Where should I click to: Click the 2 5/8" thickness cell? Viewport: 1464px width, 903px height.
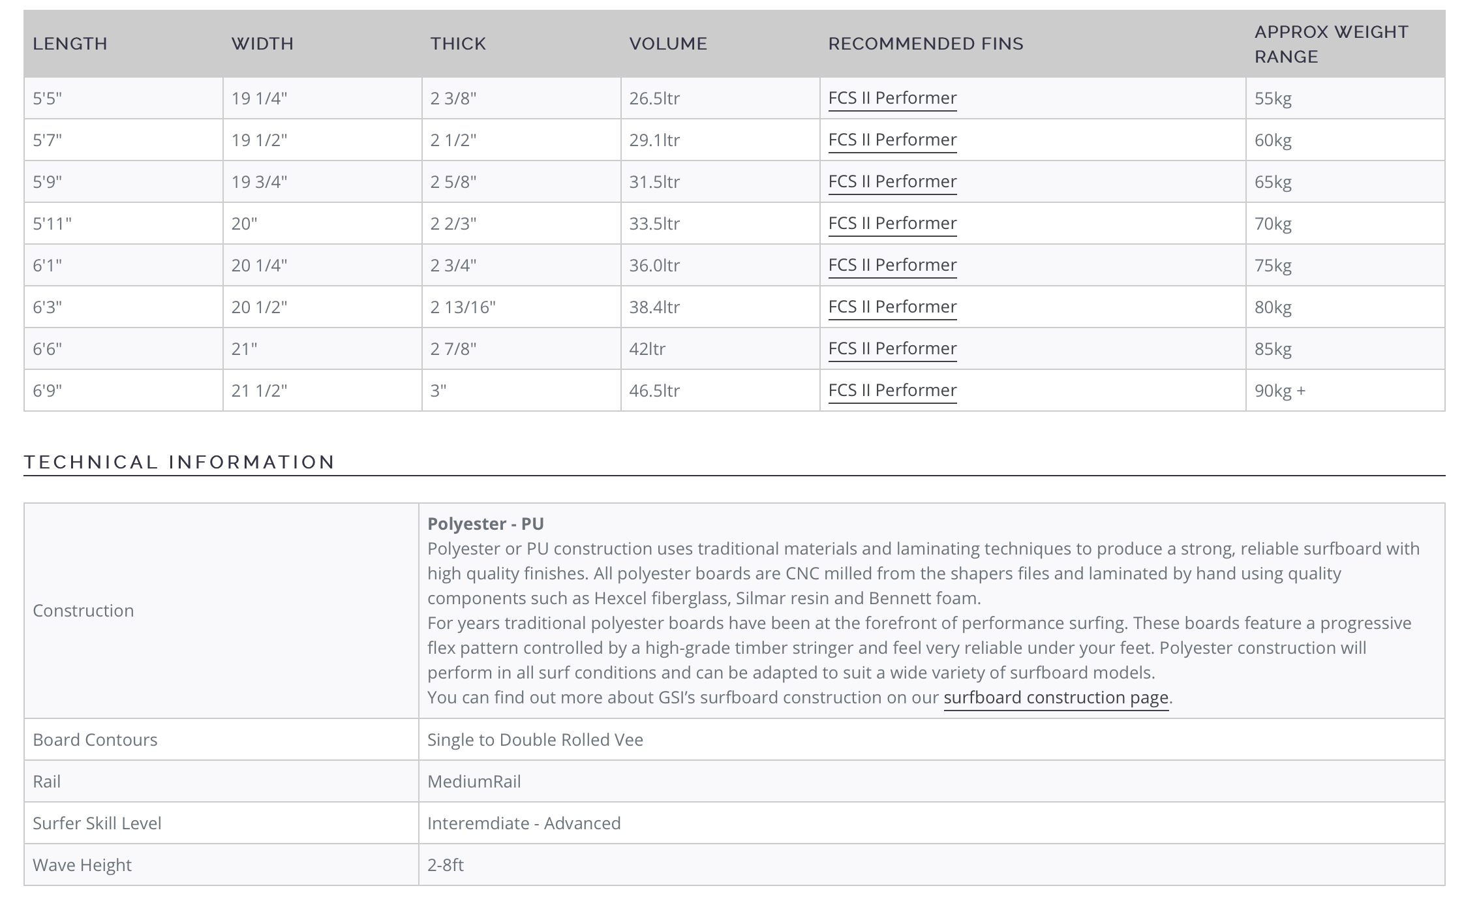pos(521,181)
